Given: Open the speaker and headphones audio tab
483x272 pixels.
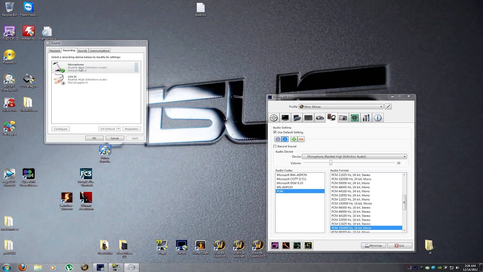Looking at the screenshot, I should point(331,118).
